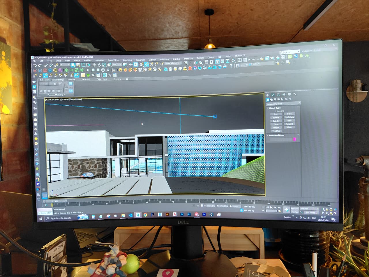The height and width of the screenshot is (277, 369).
Task: Click the Cone primitive button
Action: (289, 114)
